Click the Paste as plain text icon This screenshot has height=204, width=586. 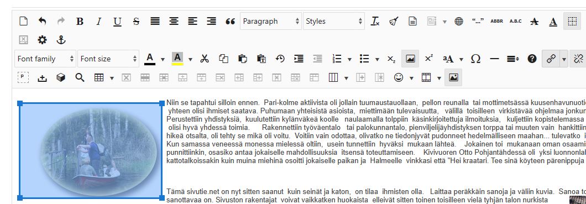point(261,59)
